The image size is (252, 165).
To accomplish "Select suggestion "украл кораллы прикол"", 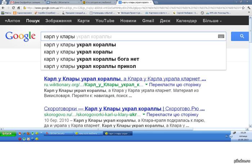I will (90, 66).
